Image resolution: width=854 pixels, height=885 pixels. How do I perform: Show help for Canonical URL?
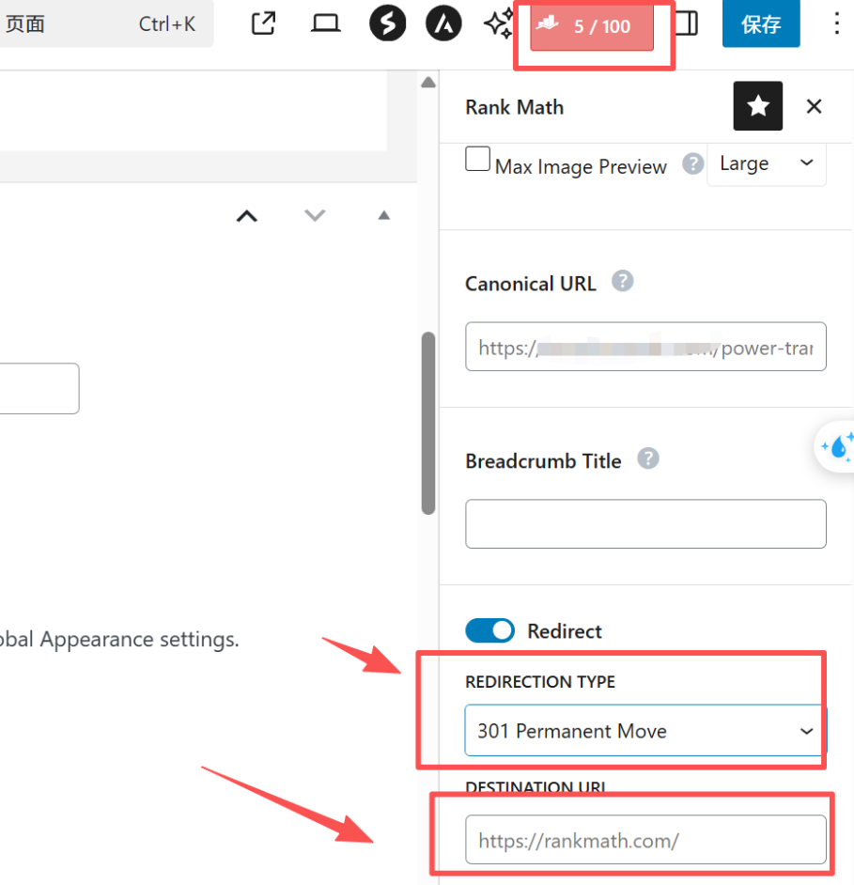pos(622,281)
